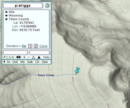This screenshot has width=130, height=108.
Task: Select the cyan pushpin marker on map
Action: 77,71
